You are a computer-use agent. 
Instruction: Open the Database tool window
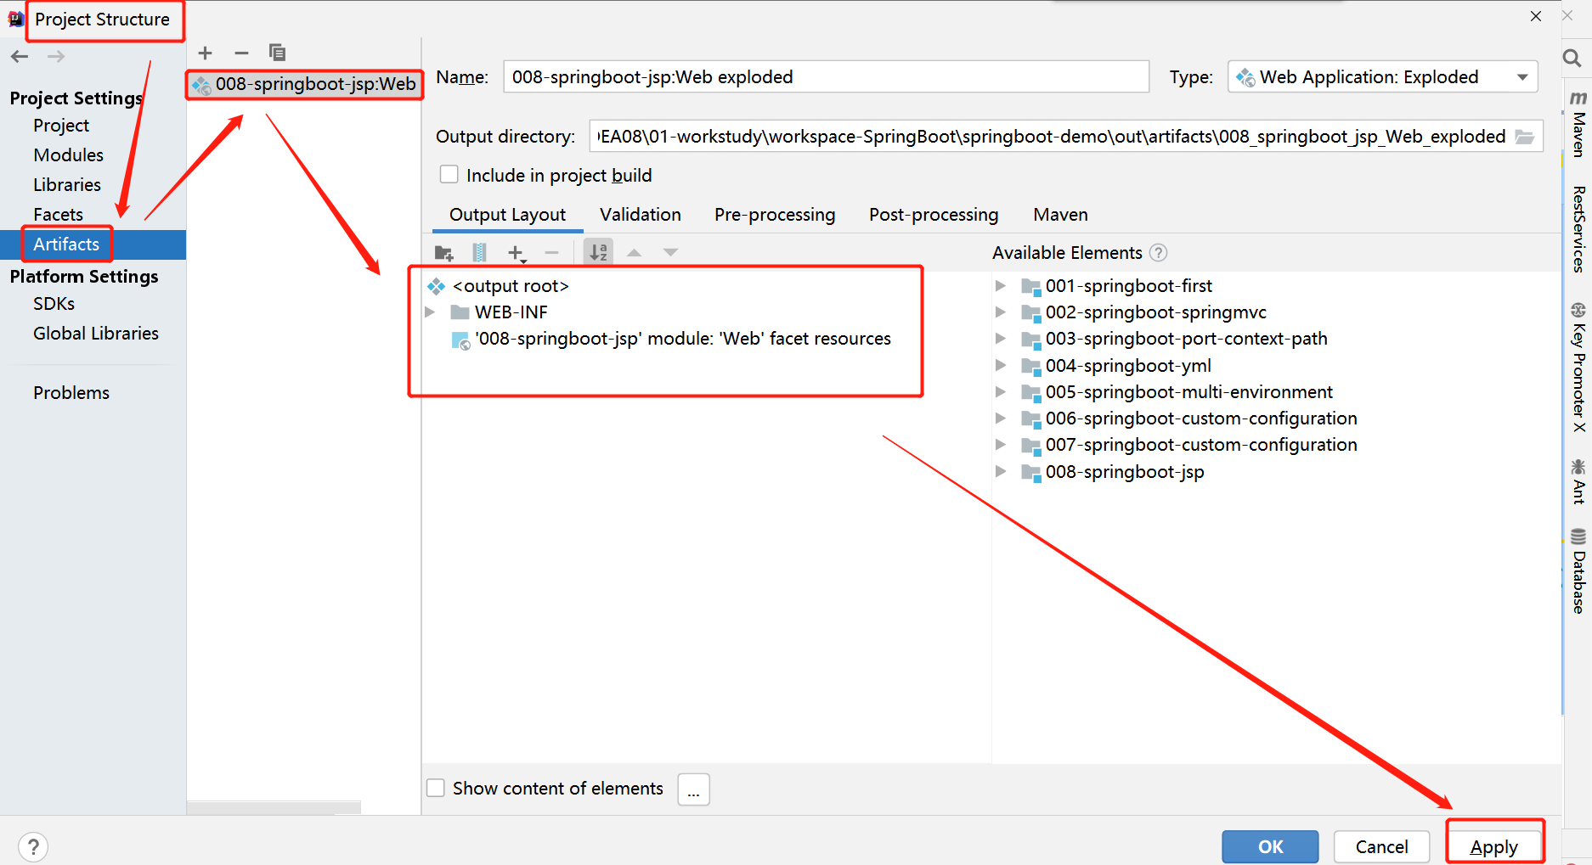pyautogui.click(x=1578, y=570)
